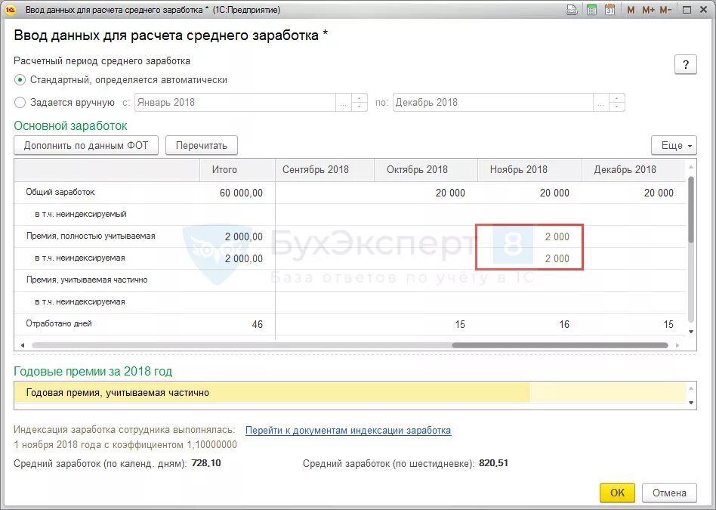Select the Премия полностью учитываемая total 2 000,00
Image resolution: width=716 pixels, height=510 pixels.
point(244,236)
